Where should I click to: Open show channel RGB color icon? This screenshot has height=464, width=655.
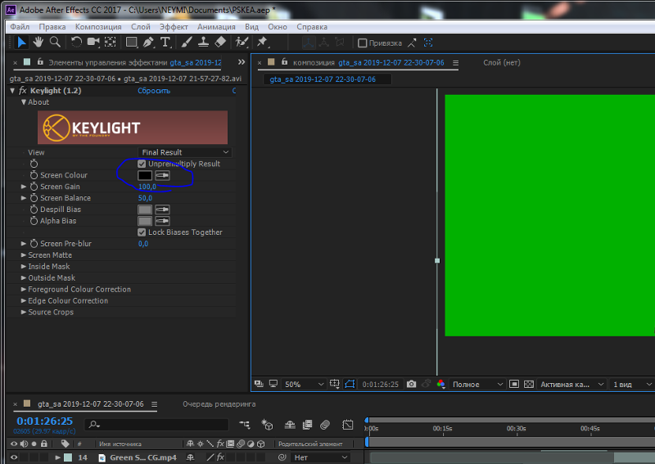(x=440, y=384)
